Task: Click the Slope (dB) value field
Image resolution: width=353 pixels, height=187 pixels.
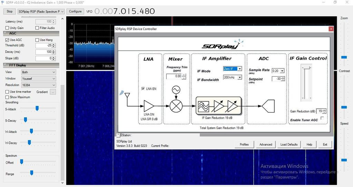Action: pos(45,58)
